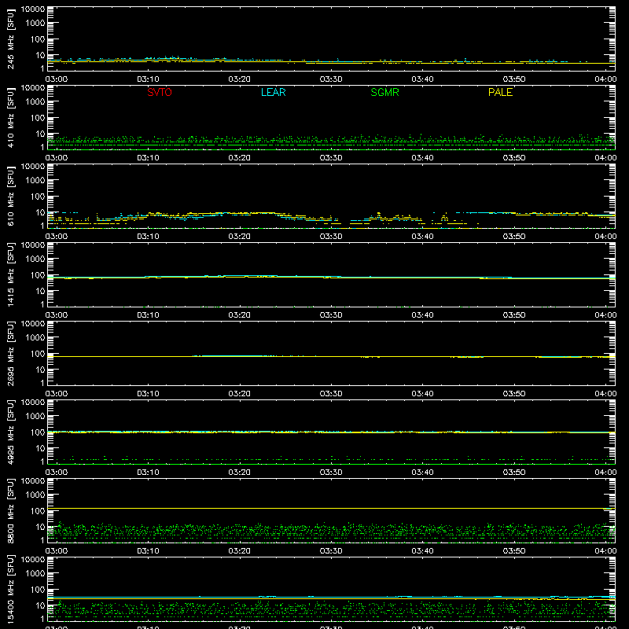Click the 10 tick value on the 4995 MHz plot
This screenshot has width=629, height=629.
click(41, 448)
